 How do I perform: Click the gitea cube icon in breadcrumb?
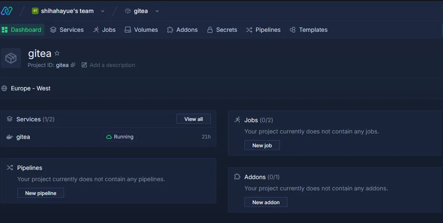click(x=128, y=11)
